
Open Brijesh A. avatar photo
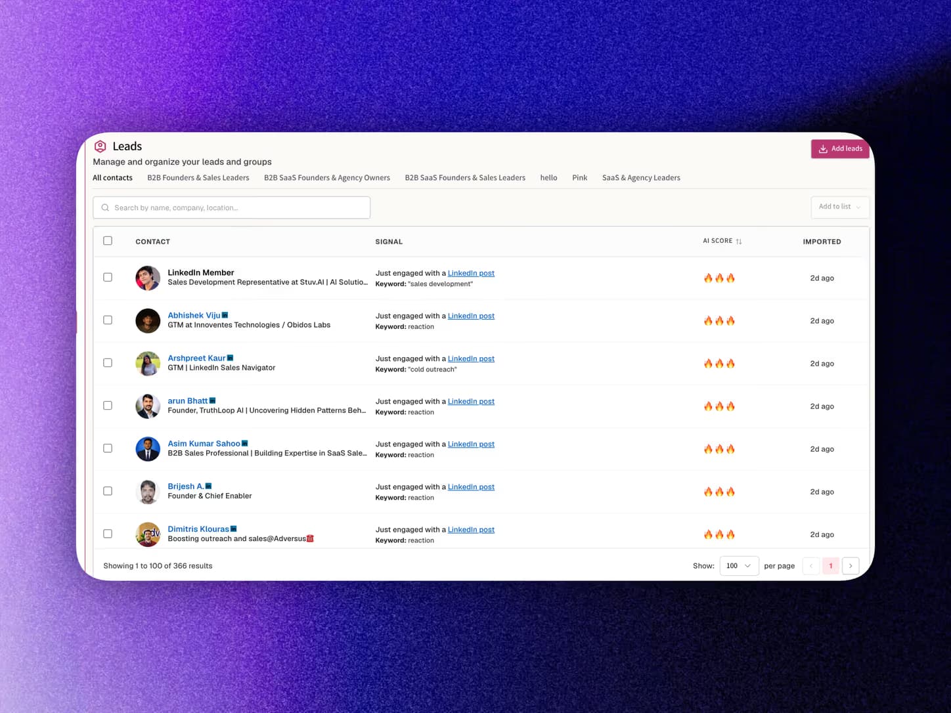click(148, 491)
